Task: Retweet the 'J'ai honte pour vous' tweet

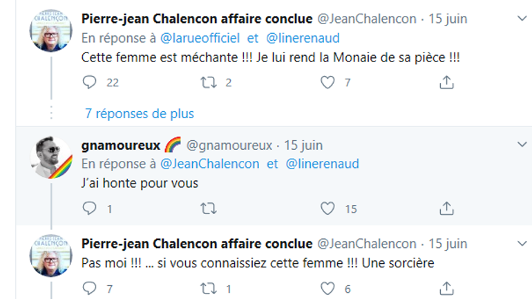Action: (206, 208)
